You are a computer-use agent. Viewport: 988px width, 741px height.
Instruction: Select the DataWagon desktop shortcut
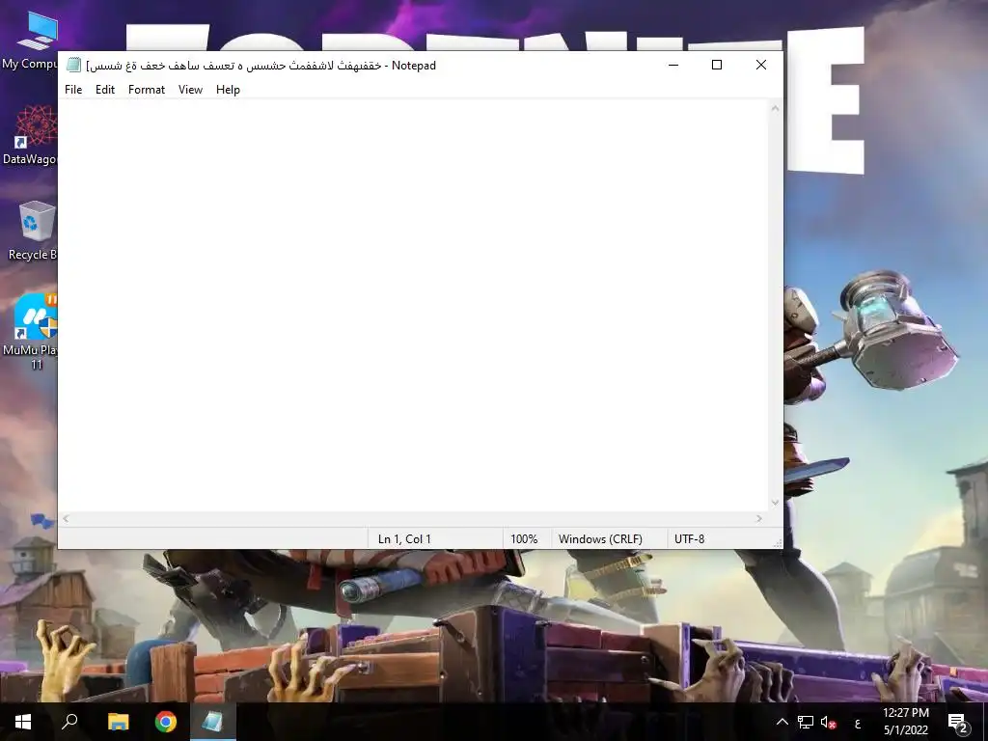[x=30, y=135]
